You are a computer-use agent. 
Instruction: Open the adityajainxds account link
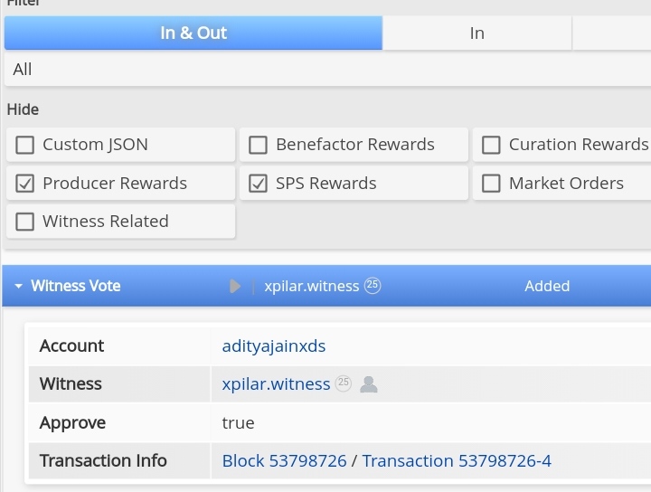tap(274, 345)
